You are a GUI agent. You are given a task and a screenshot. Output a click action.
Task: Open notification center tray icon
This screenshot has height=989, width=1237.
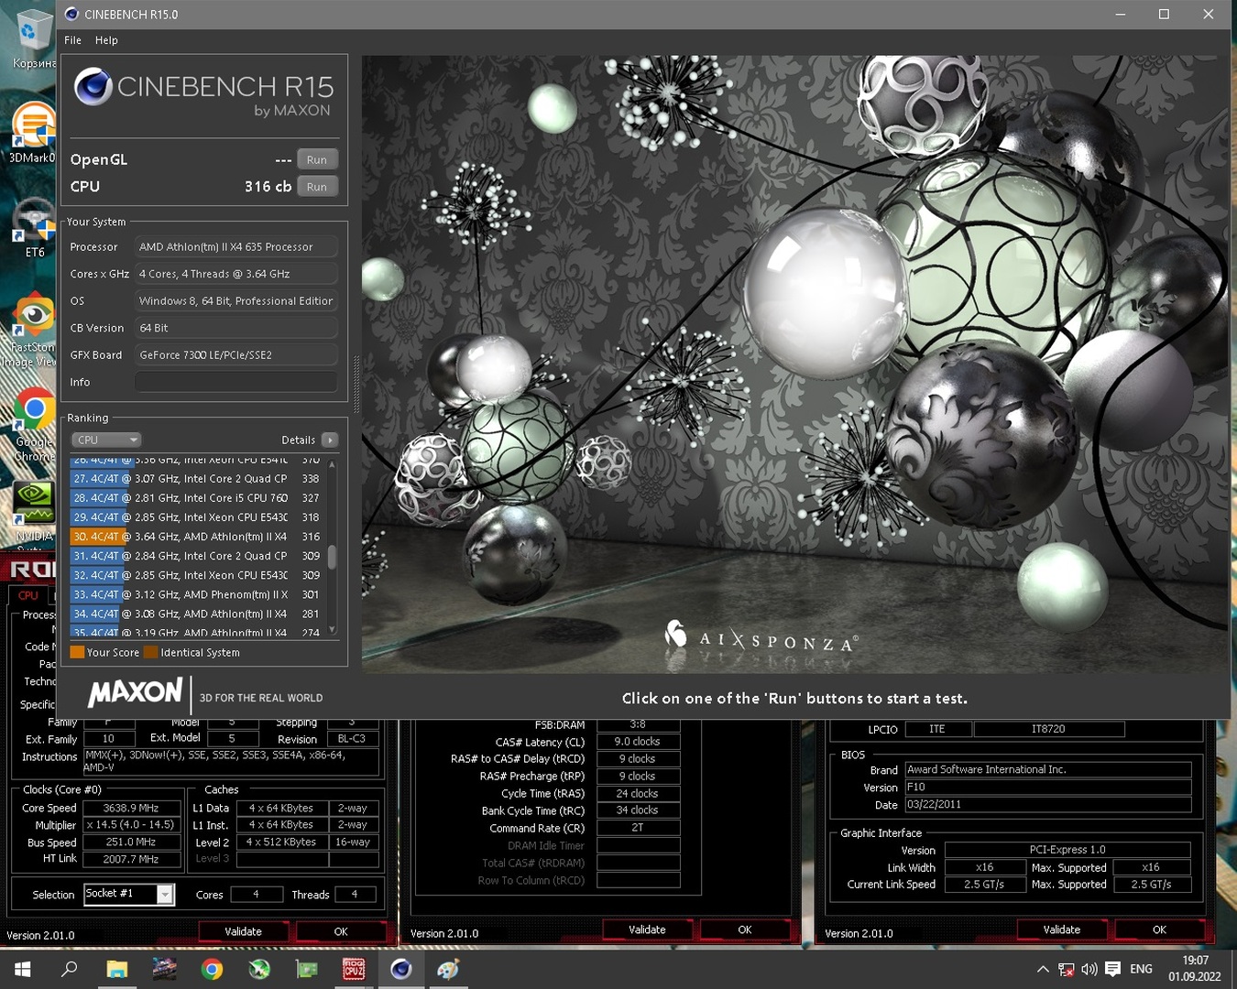[x=1112, y=969]
